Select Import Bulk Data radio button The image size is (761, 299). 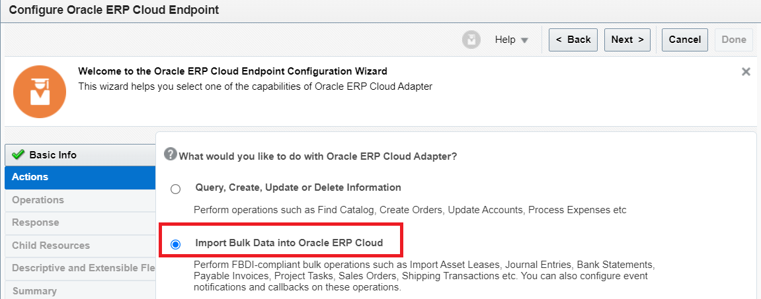coord(176,245)
